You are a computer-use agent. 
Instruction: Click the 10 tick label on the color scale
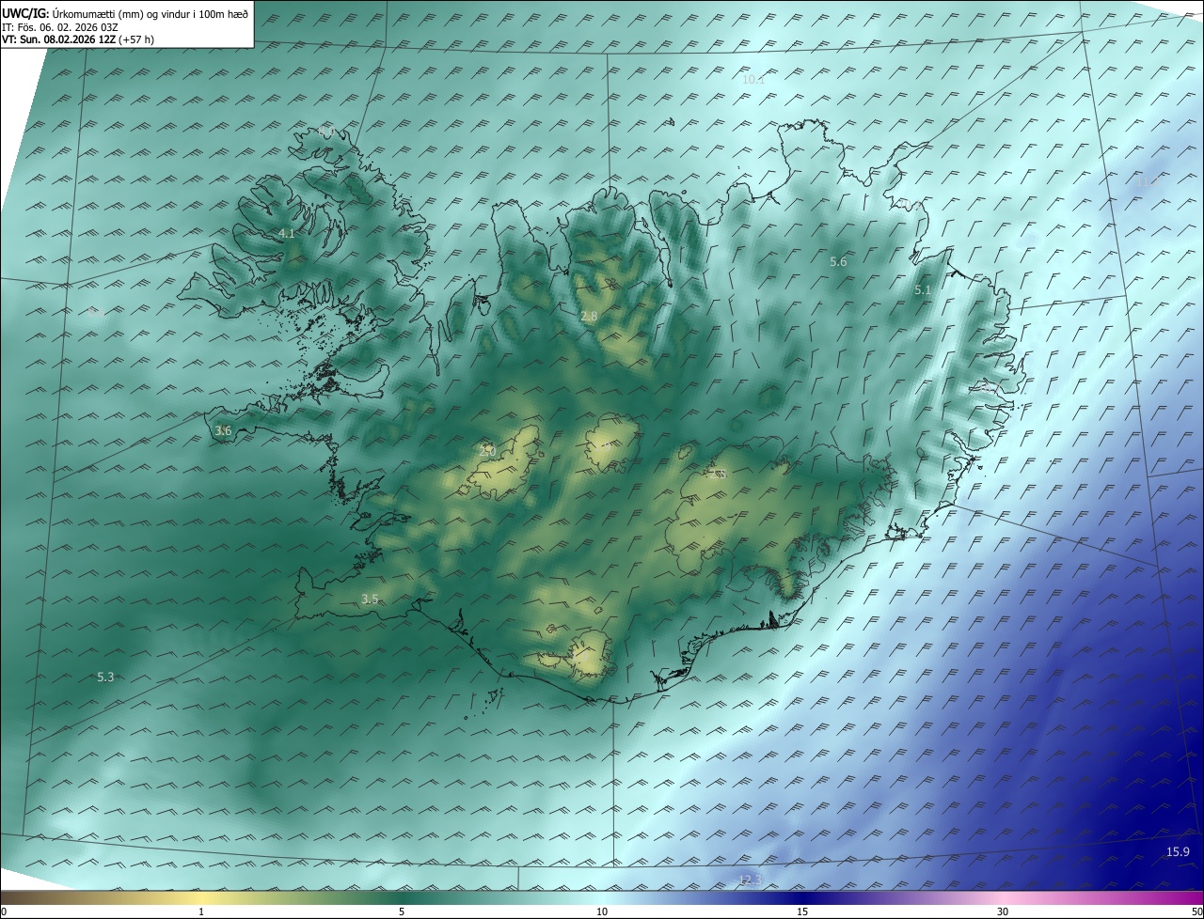(602, 911)
